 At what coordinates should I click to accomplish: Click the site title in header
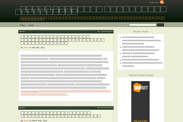pyautogui.click(x=91, y=11)
